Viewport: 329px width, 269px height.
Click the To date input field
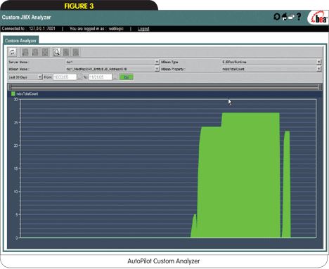[101, 77]
